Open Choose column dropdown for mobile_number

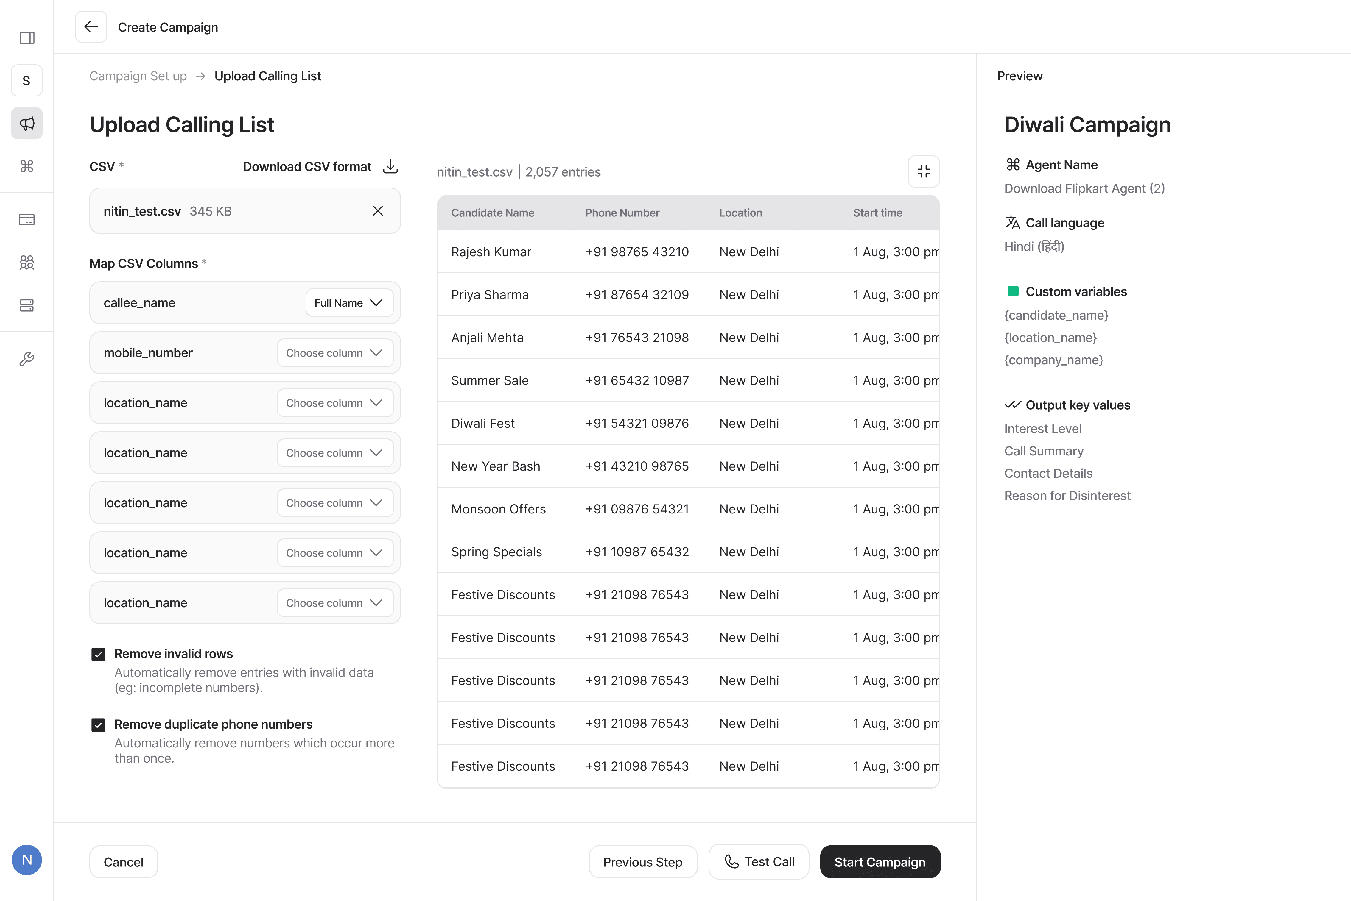(334, 353)
